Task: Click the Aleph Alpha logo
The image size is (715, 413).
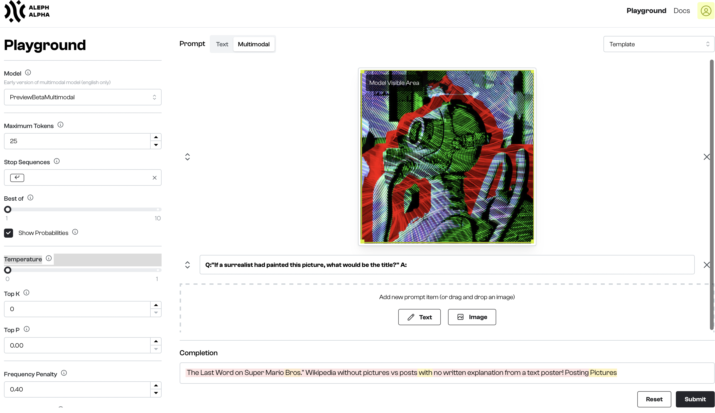Action: tap(27, 11)
